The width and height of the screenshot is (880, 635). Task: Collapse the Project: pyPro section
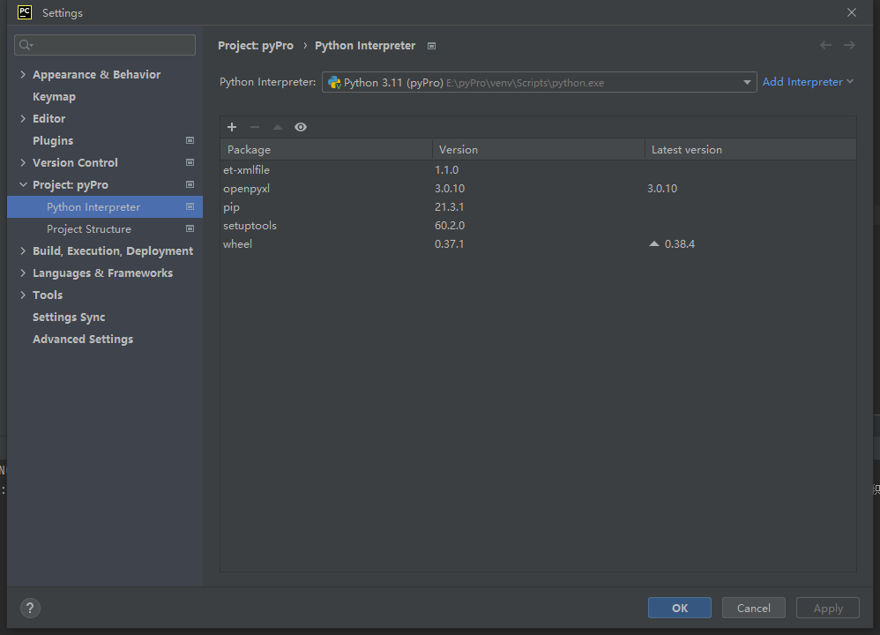[23, 184]
